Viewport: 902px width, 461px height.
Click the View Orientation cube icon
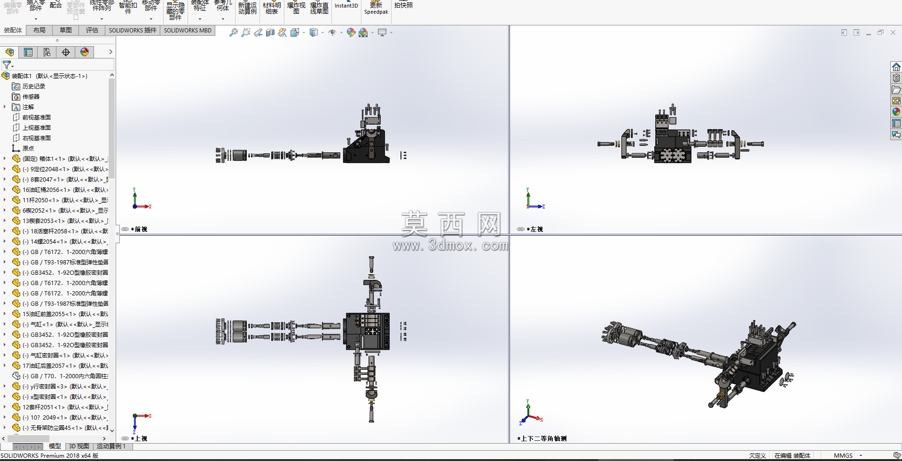295,32
